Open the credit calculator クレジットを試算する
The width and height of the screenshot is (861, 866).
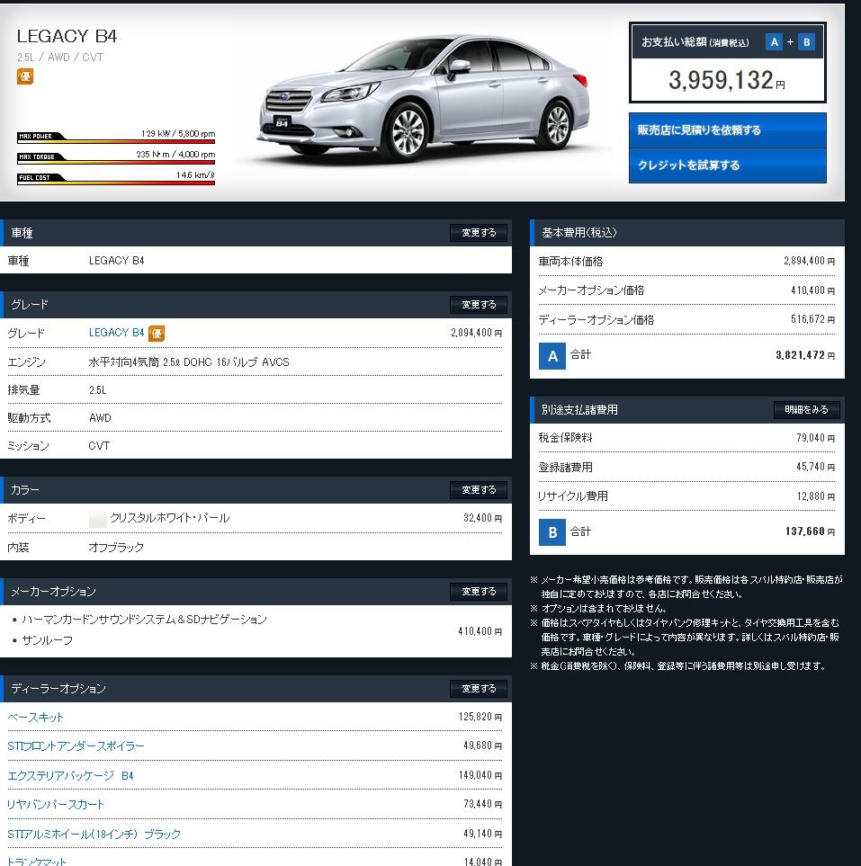pos(727,165)
